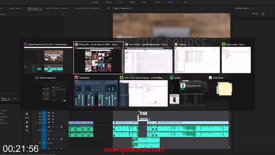Open the Effects panel menu icon

pyautogui.click(x=9, y=99)
